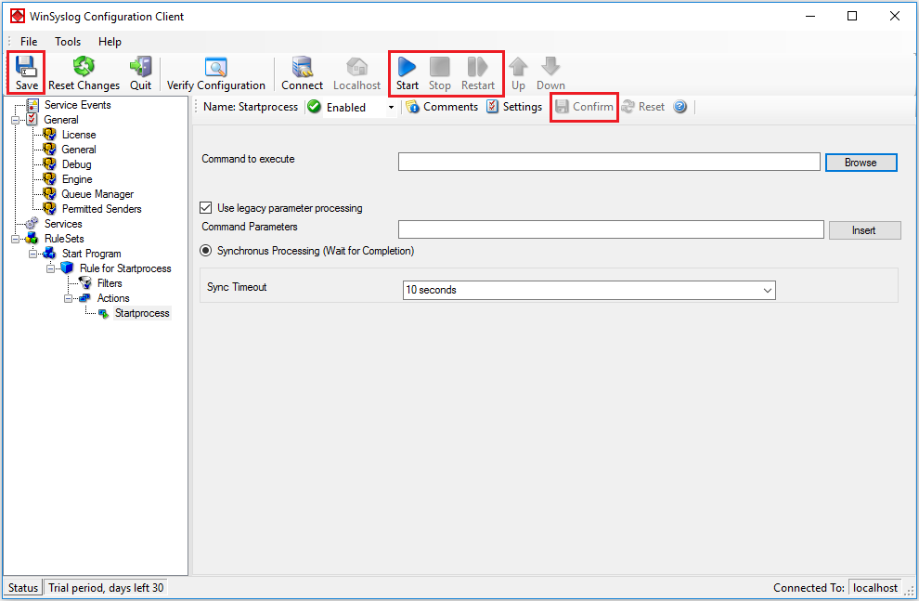Select Permitted Senders in the tree
This screenshot has width=919, height=601.
click(101, 209)
